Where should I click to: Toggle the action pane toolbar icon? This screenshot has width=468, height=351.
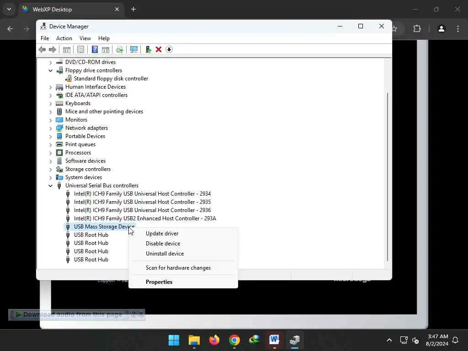click(106, 49)
